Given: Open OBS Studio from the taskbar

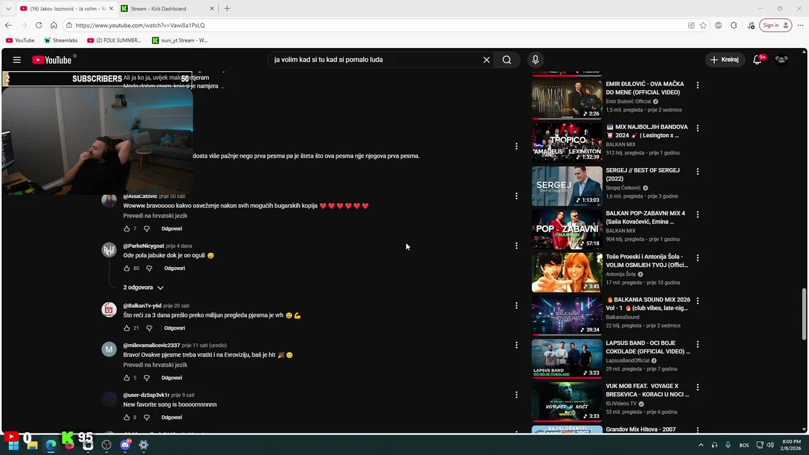Looking at the screenshot, I should 106,445.
